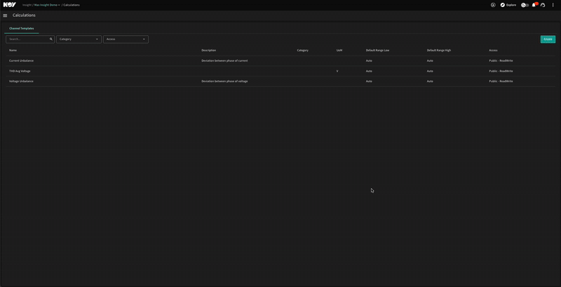Open the Access filter dropdown

tap(126, 39)
